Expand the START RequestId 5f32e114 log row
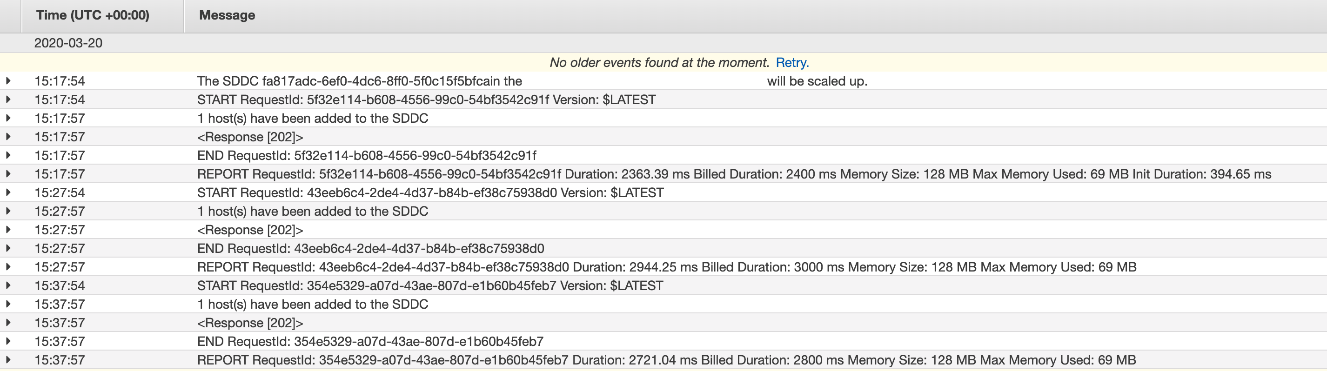Screen dimensions: 1327x371 pyautogui.click(x=8, y=99)
